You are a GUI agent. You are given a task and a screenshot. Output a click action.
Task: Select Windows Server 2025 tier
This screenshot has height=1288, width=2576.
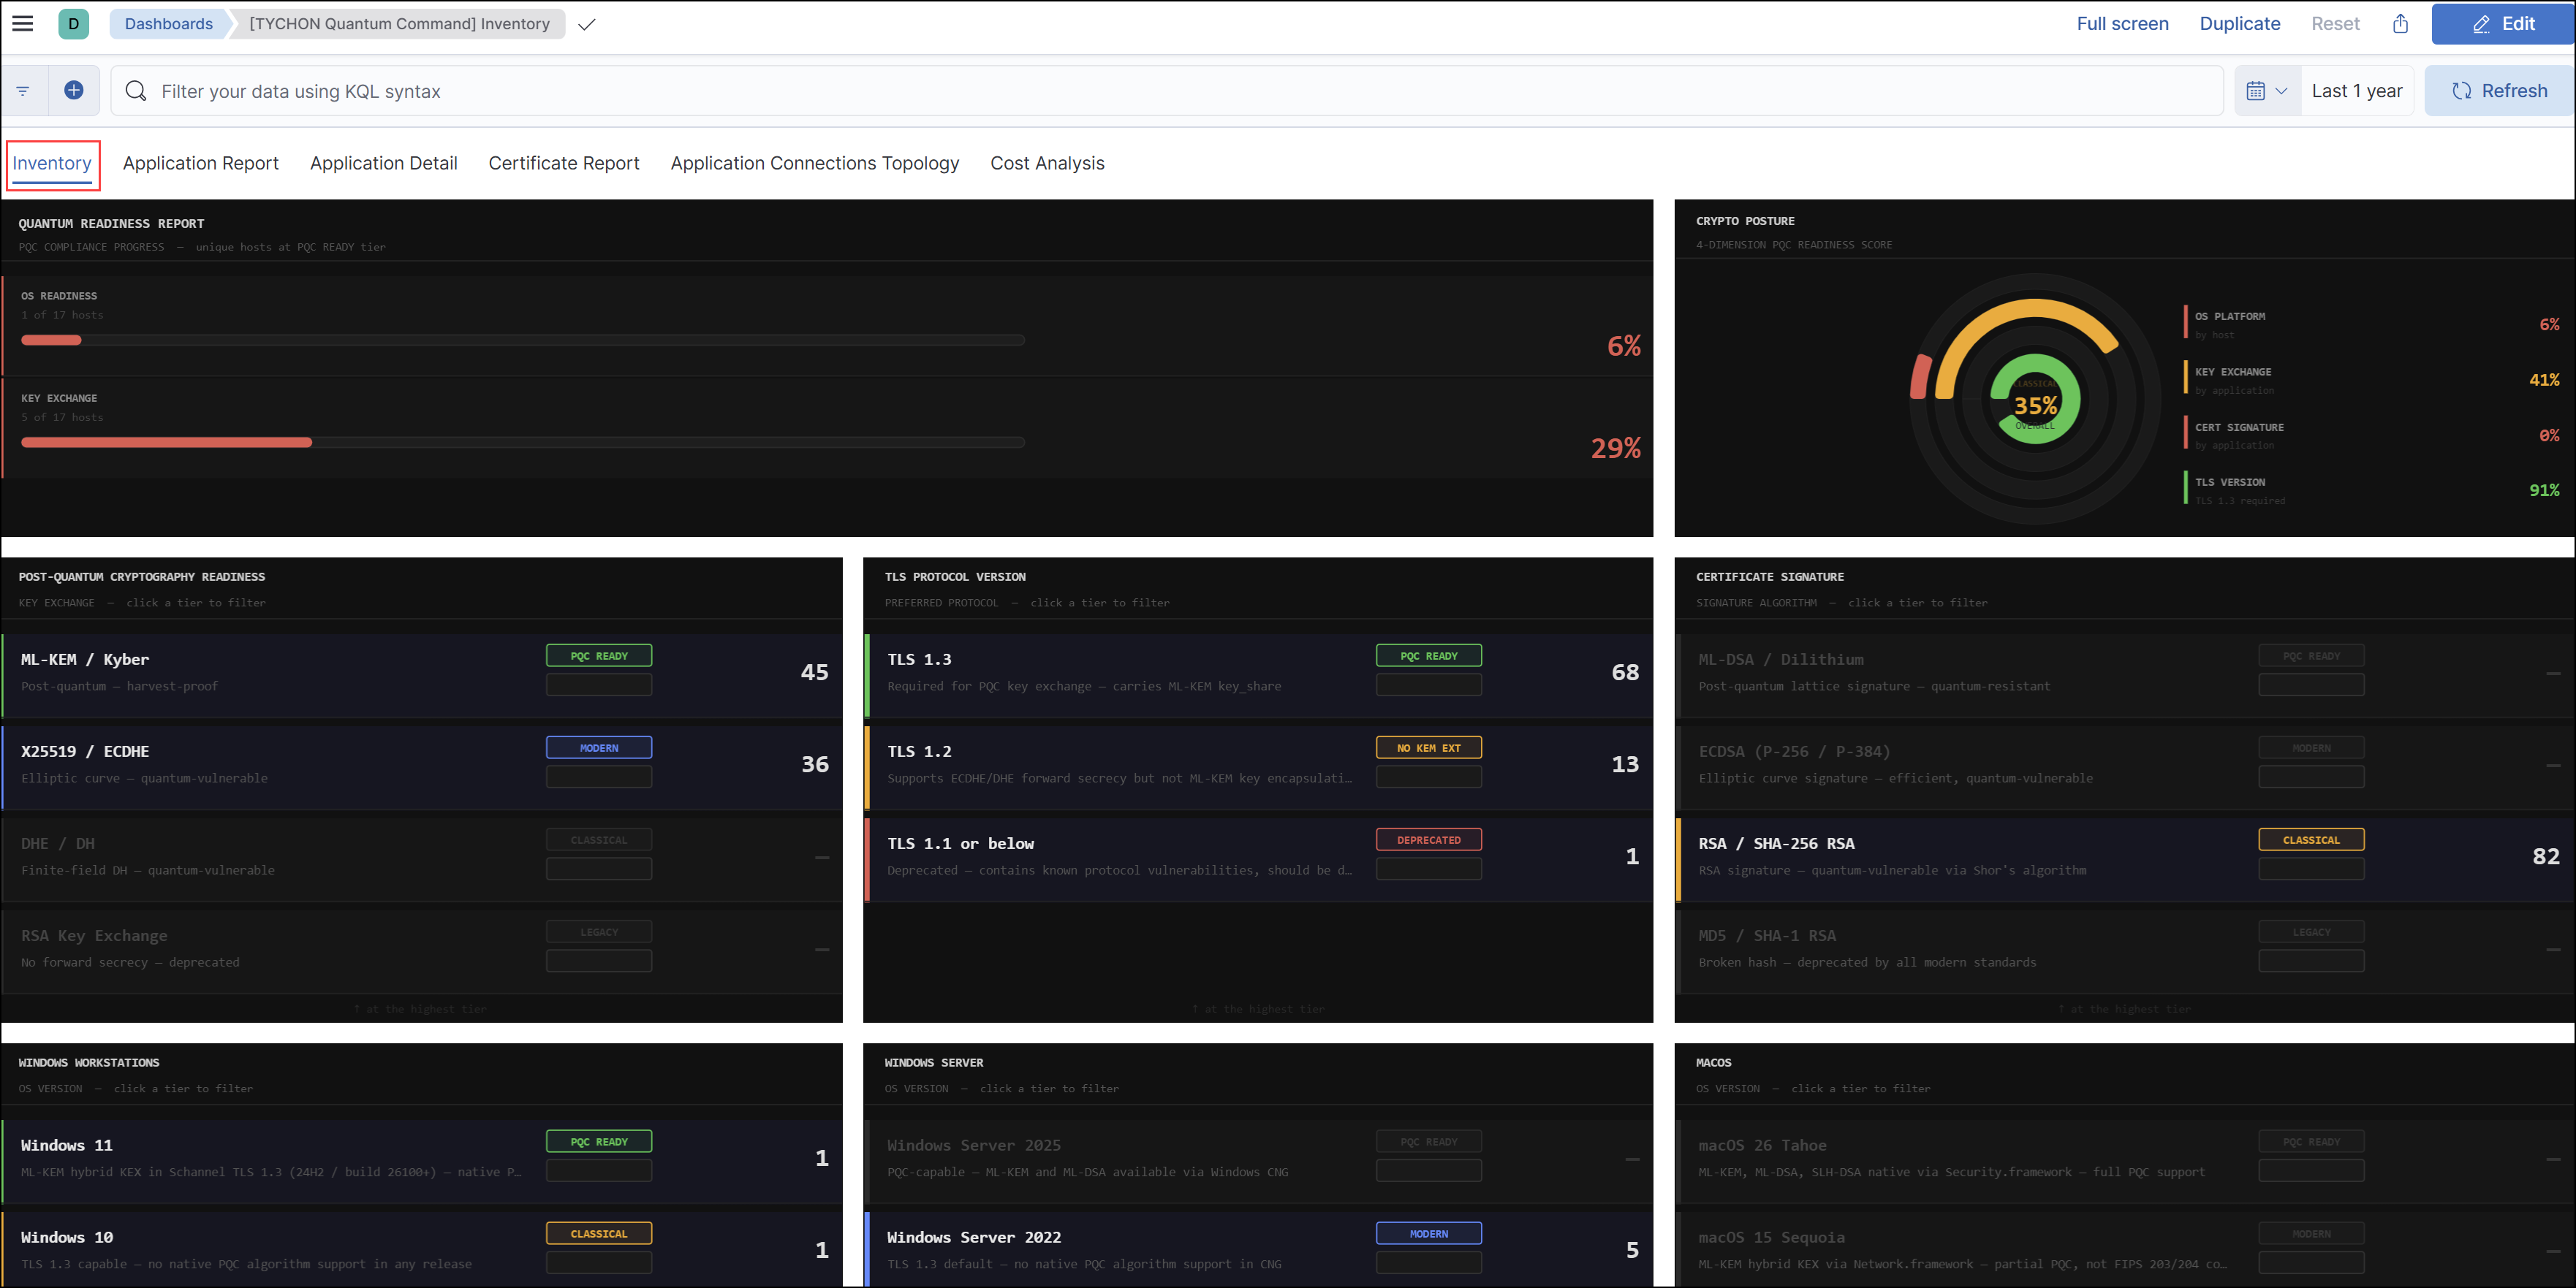(x=1258, y=1159)
